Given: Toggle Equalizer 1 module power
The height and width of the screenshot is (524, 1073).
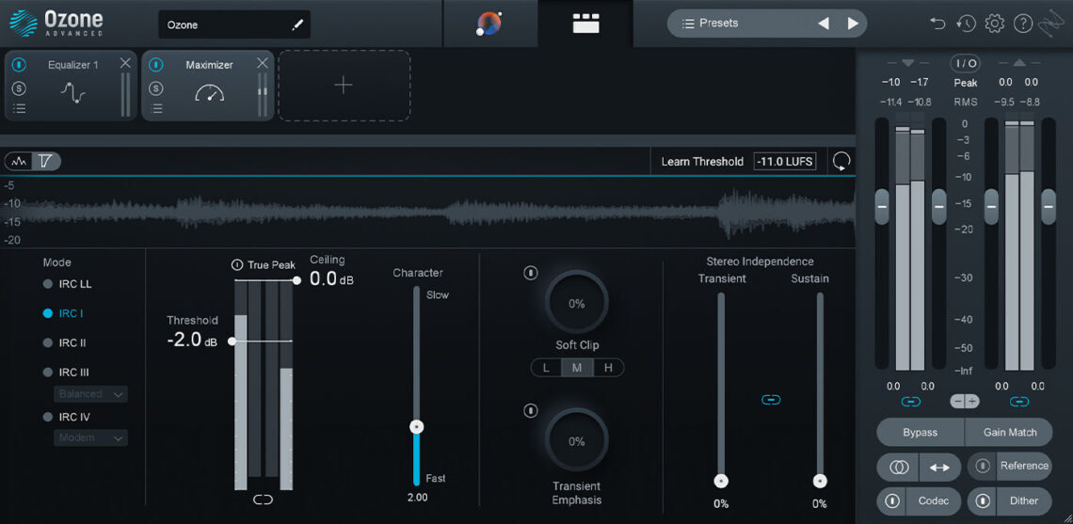Looking at the screenshot, I should click(x=19, y=65).
